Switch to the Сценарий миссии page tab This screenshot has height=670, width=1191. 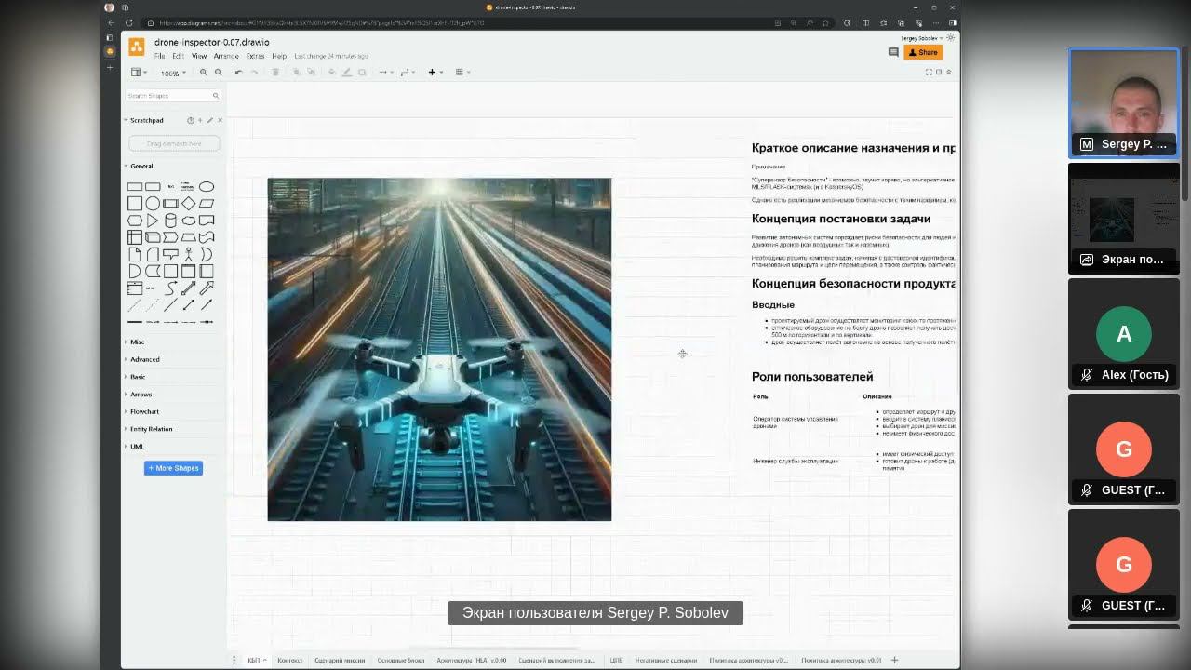tap(340, 660)
